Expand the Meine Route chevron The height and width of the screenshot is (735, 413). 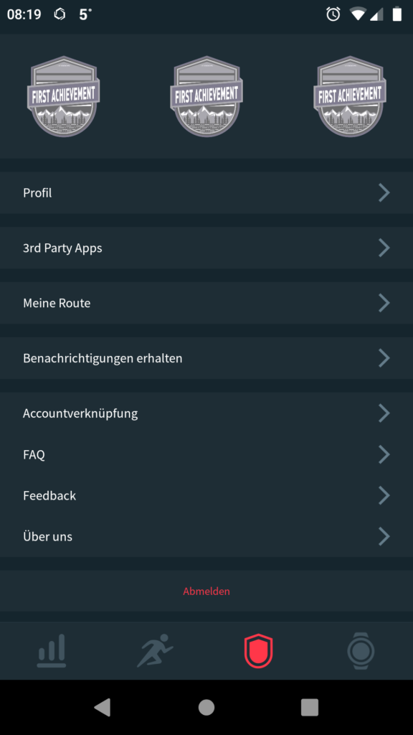tap(384, 303)
